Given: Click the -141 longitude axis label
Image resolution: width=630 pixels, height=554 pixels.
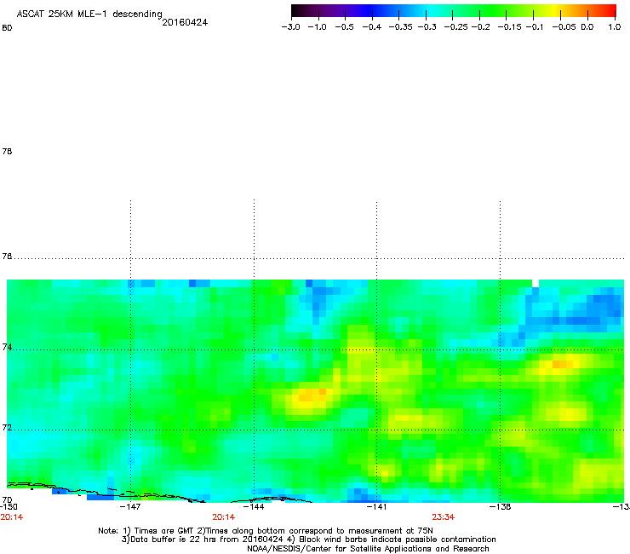Looking at the screenshot, I should tap(376, 506).
